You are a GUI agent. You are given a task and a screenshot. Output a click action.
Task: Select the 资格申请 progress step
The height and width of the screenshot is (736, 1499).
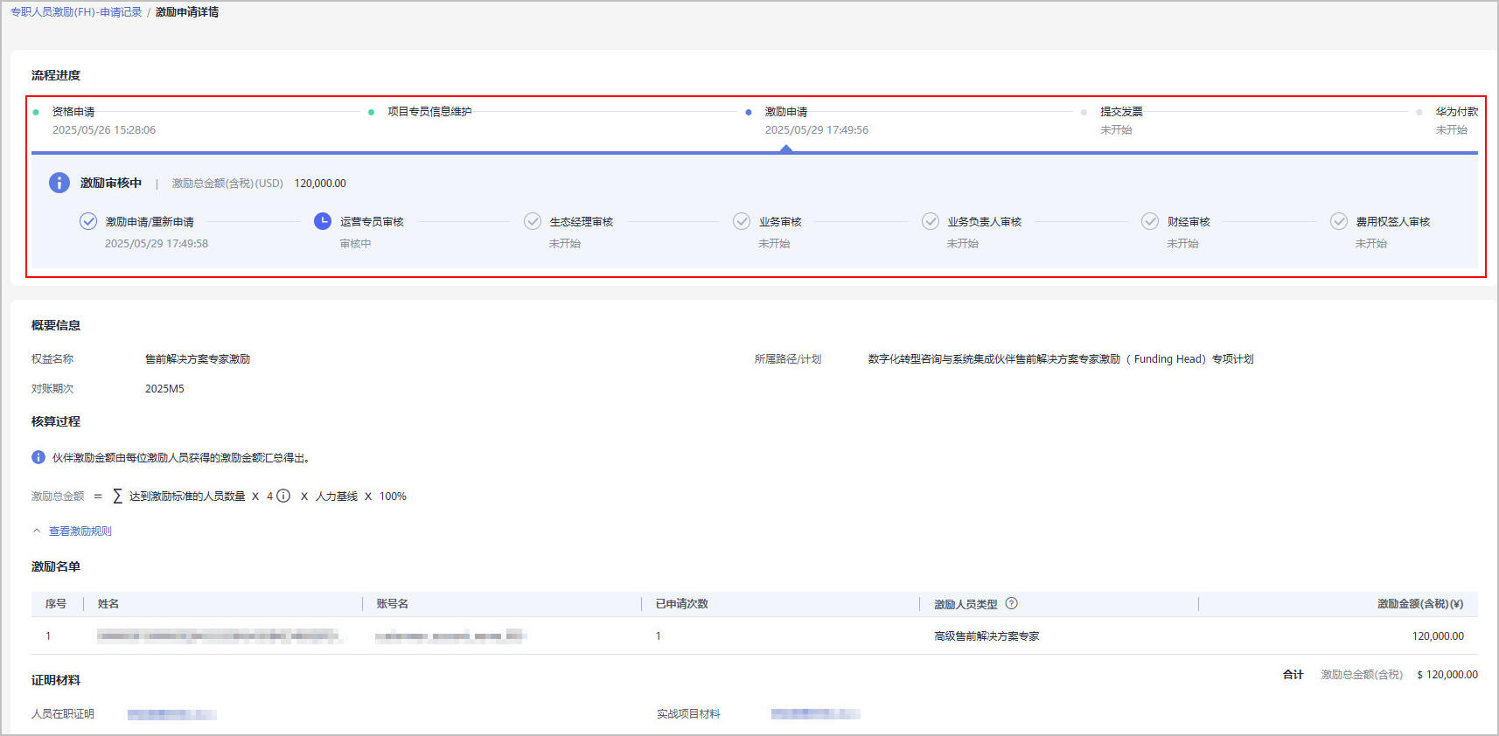point(73,112)
